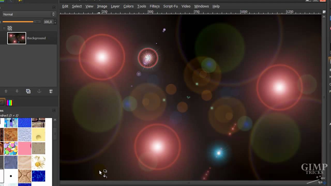
Task: Choose the white pattern with black dot
Action: (x=11, y=176)
